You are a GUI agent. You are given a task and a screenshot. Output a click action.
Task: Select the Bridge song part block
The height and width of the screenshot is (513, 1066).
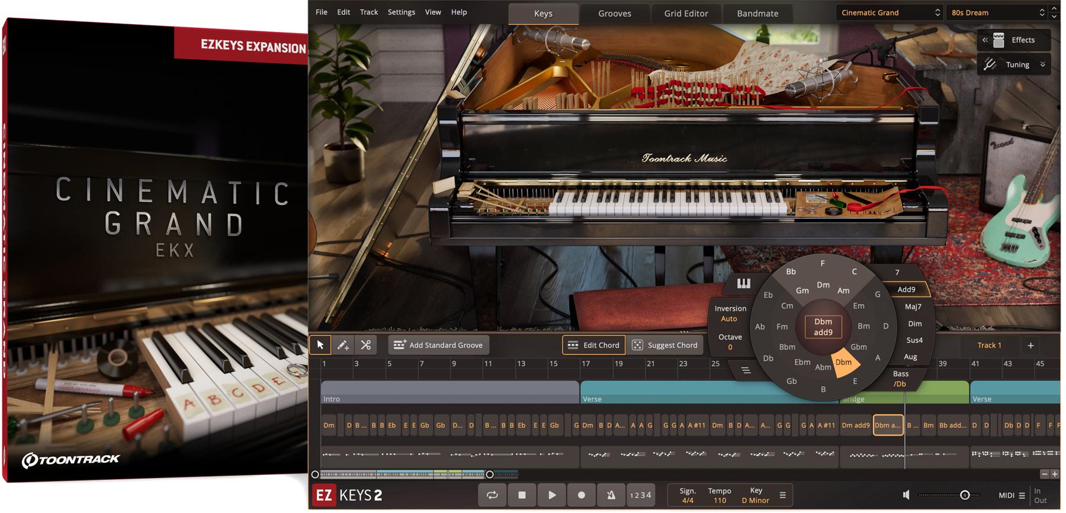tap(904, 392)
